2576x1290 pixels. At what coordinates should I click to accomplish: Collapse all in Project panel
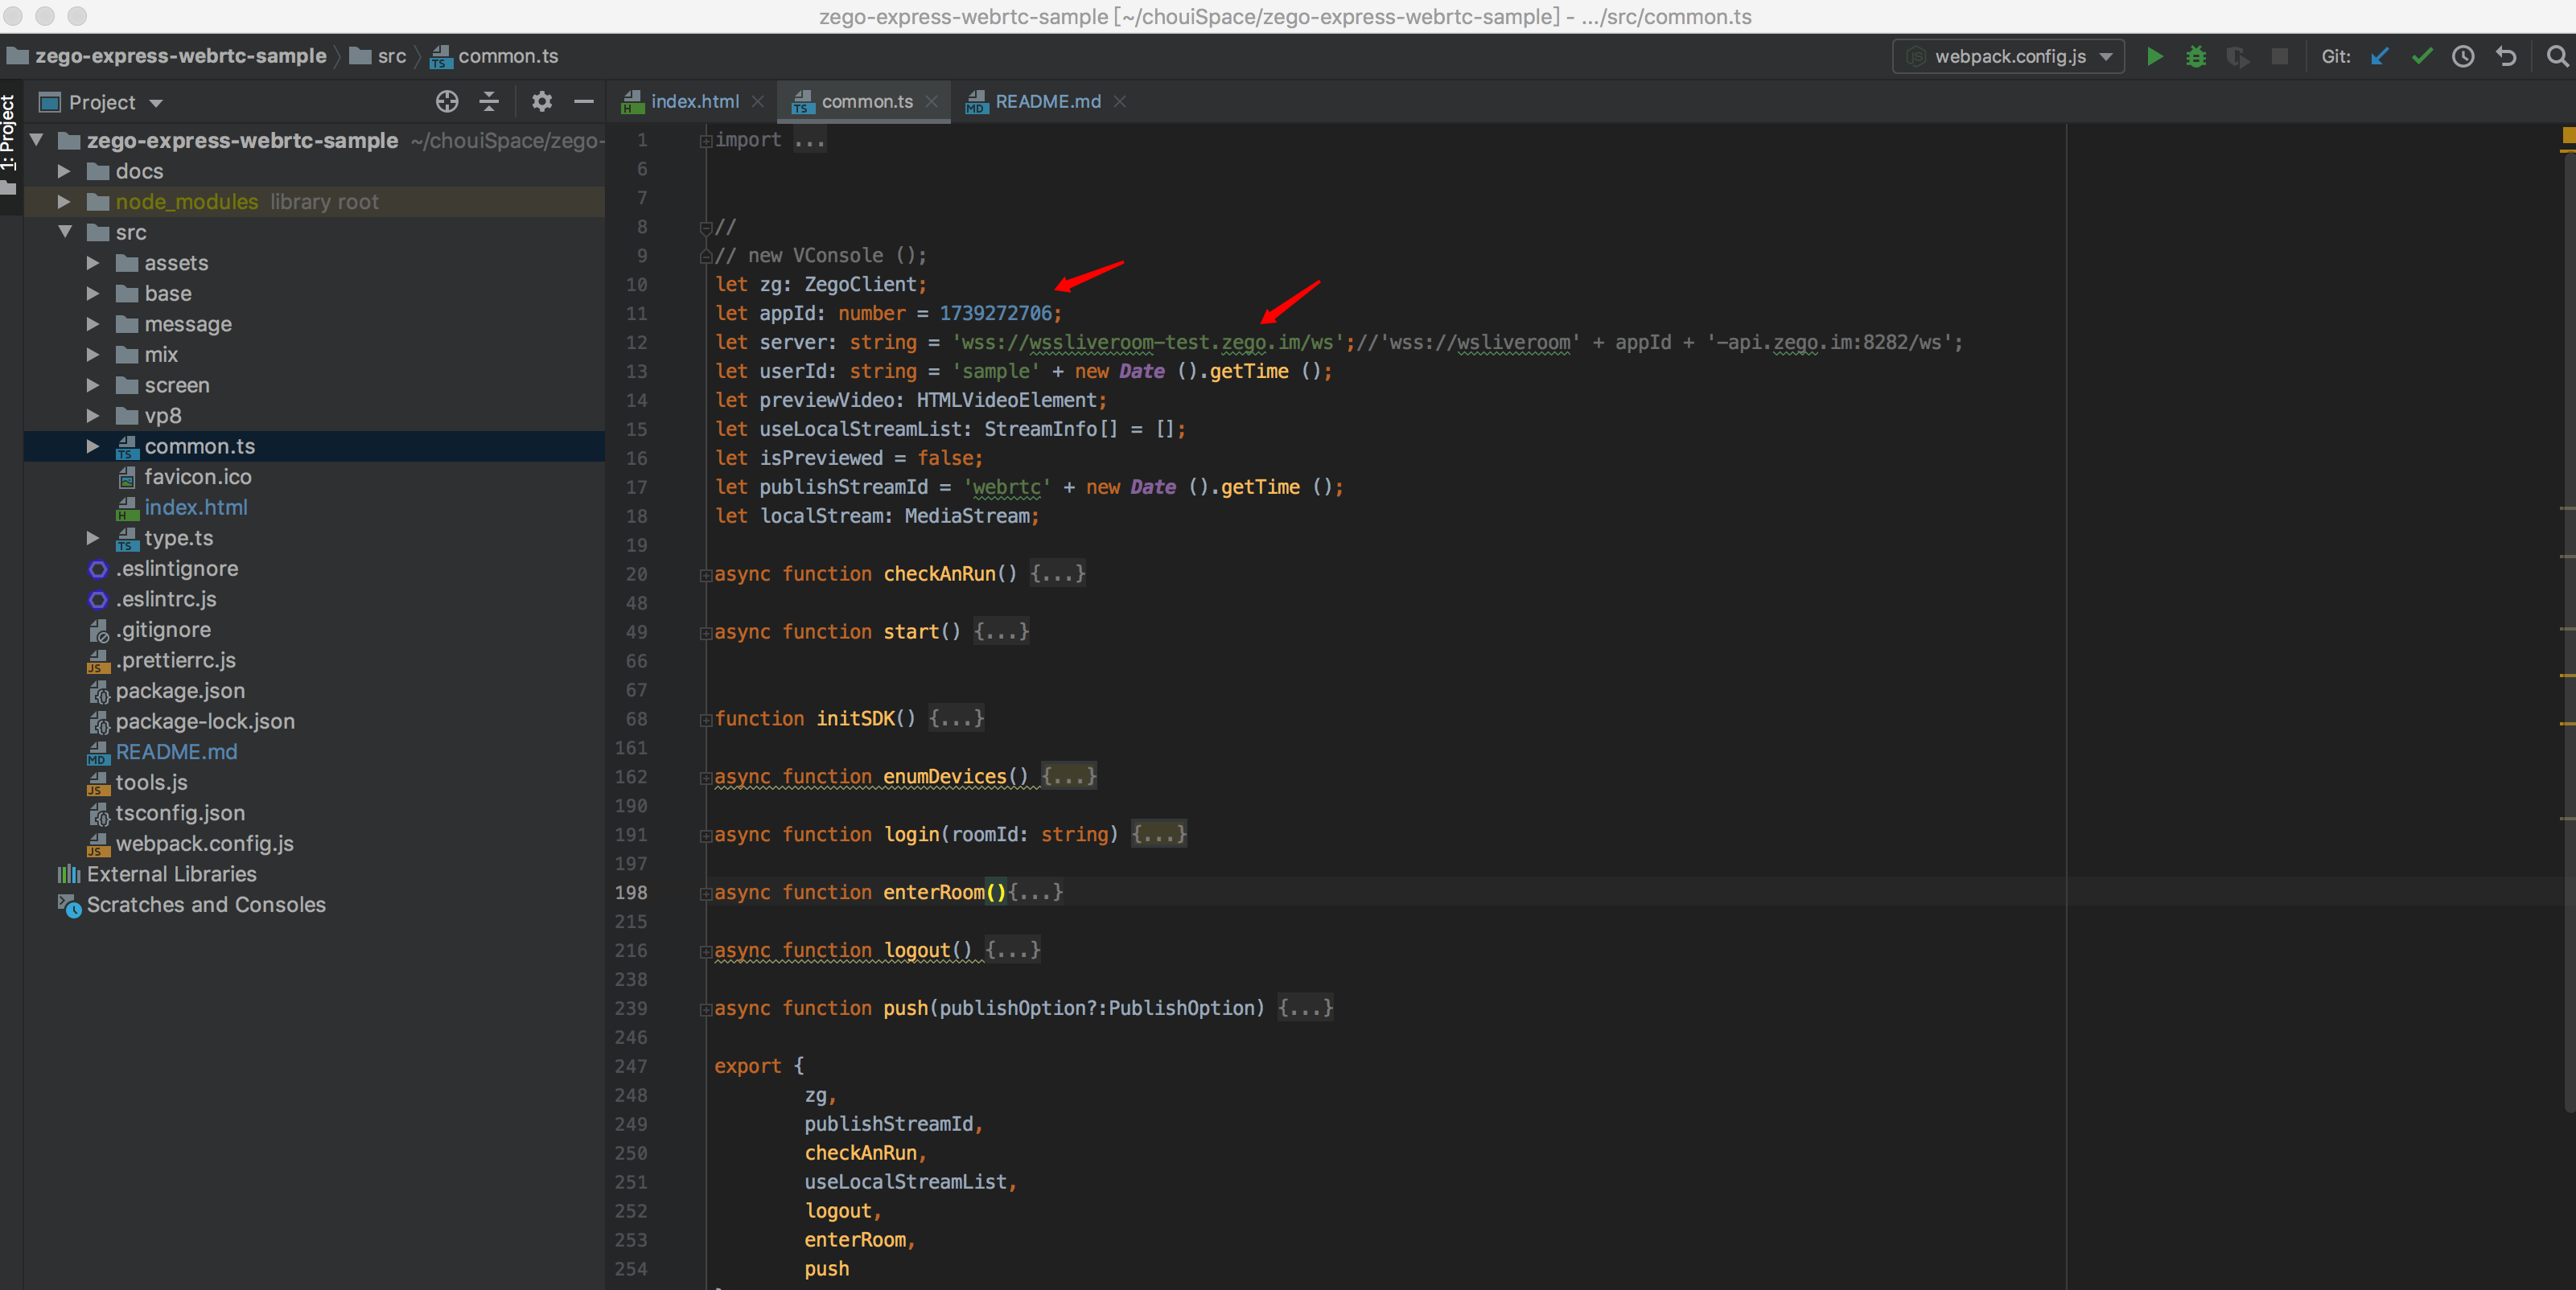489,102
